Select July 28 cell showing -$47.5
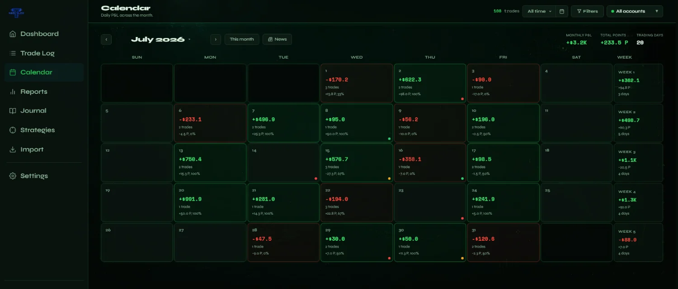678x289 pixels. pos(283,243)
